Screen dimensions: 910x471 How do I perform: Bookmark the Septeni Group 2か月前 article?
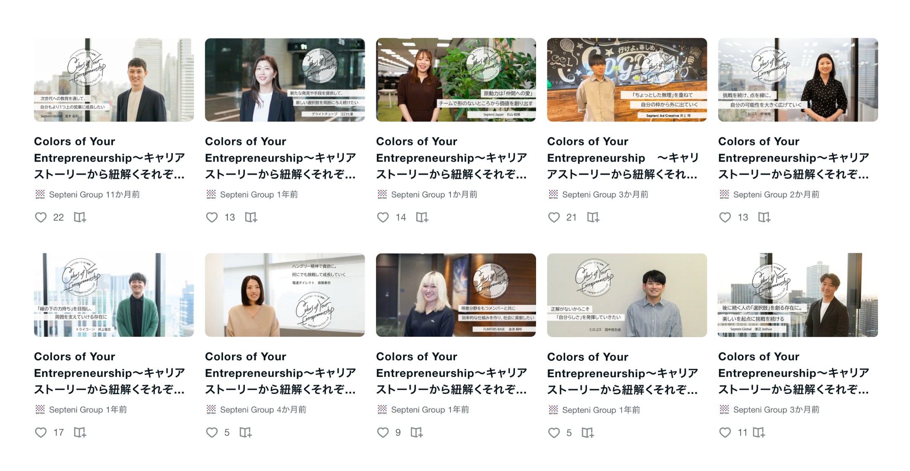point(764,217)
